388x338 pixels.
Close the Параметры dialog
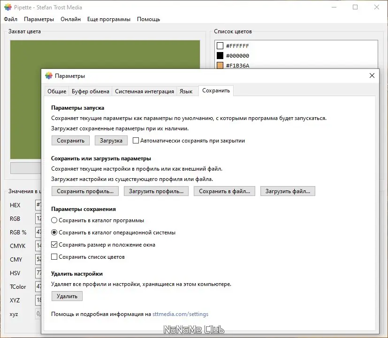(372, 75)
